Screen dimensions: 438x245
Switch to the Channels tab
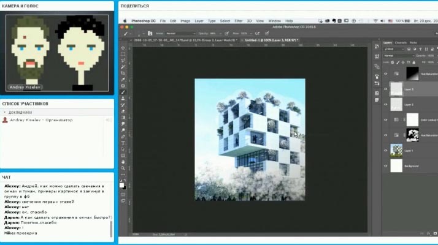pyautogui.click(x=401, y=43)
